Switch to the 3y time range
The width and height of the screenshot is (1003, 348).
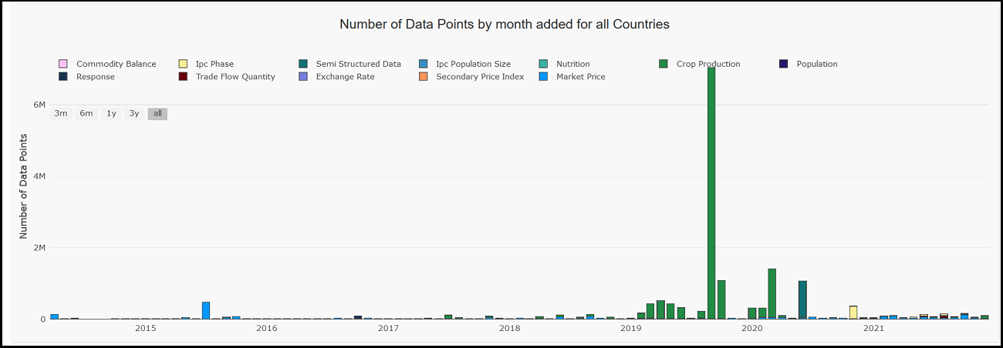134,114
